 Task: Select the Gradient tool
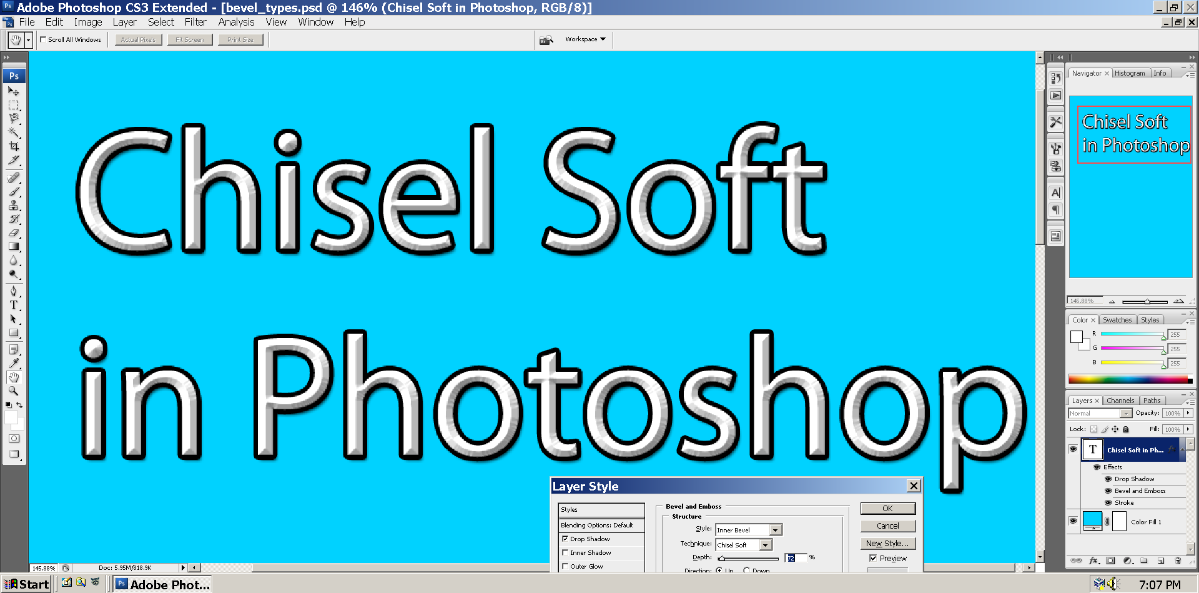(13, 246)
